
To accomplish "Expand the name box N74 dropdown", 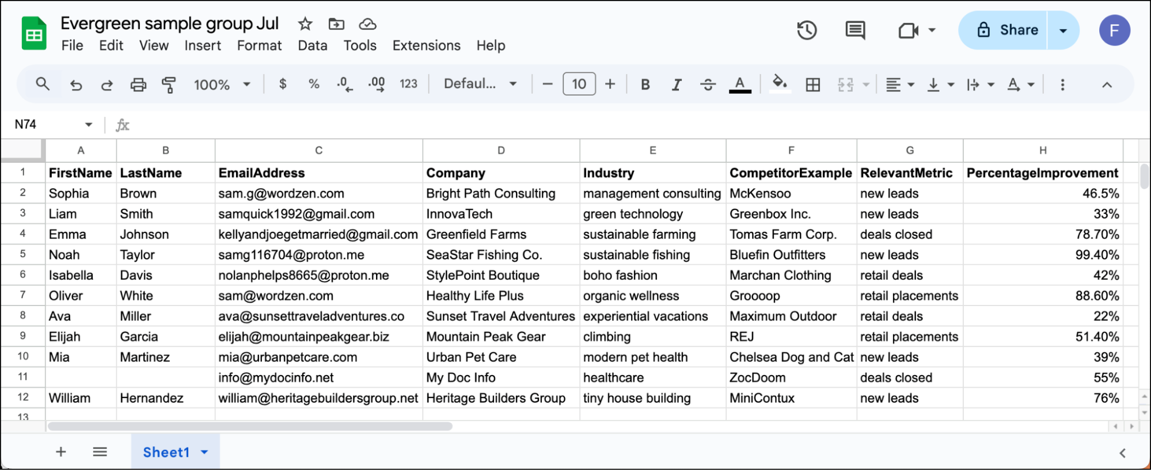I will (x=88, y=124).
